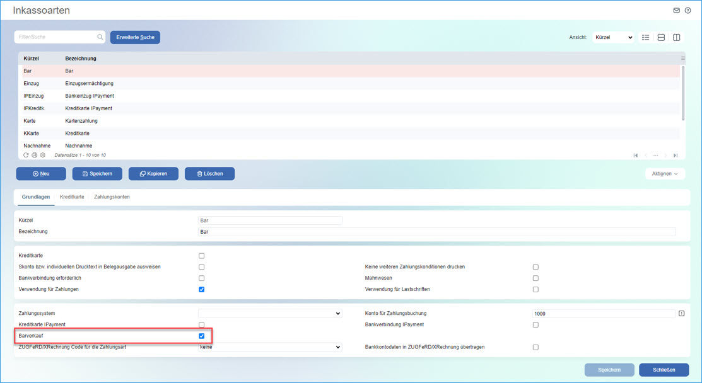This screenshot has height=383, width=702.
Task: Select the horizontal split layout icon
Action: tap(660, 37)
